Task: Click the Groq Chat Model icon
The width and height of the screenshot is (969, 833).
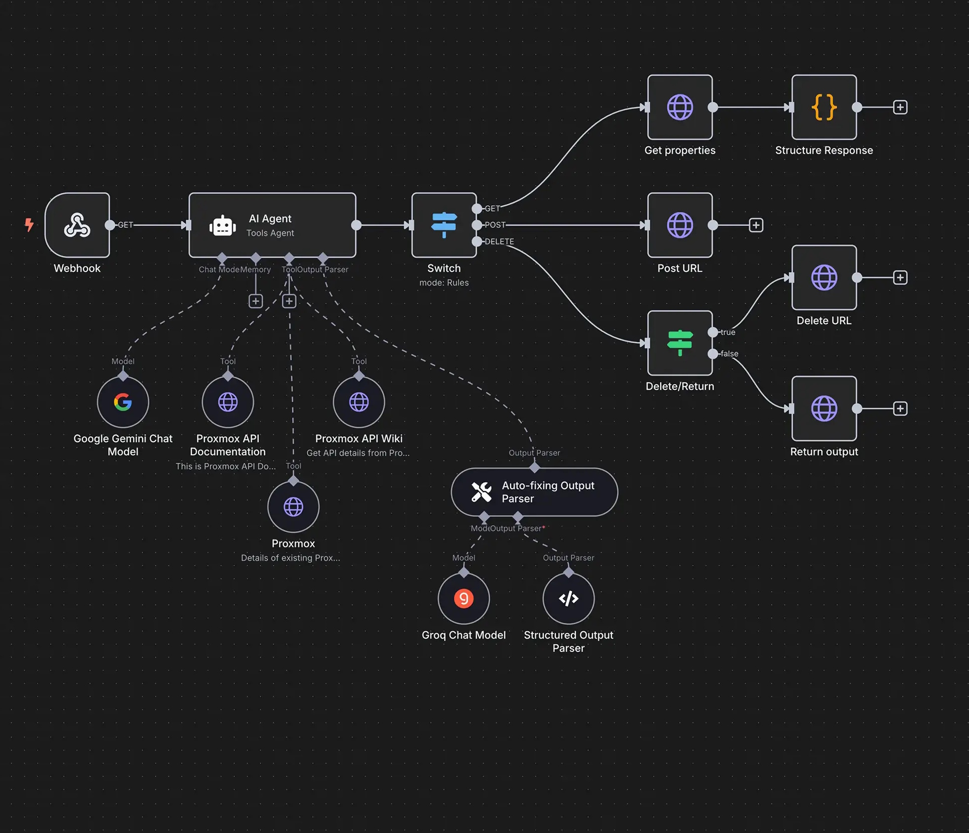Action: 463,598
